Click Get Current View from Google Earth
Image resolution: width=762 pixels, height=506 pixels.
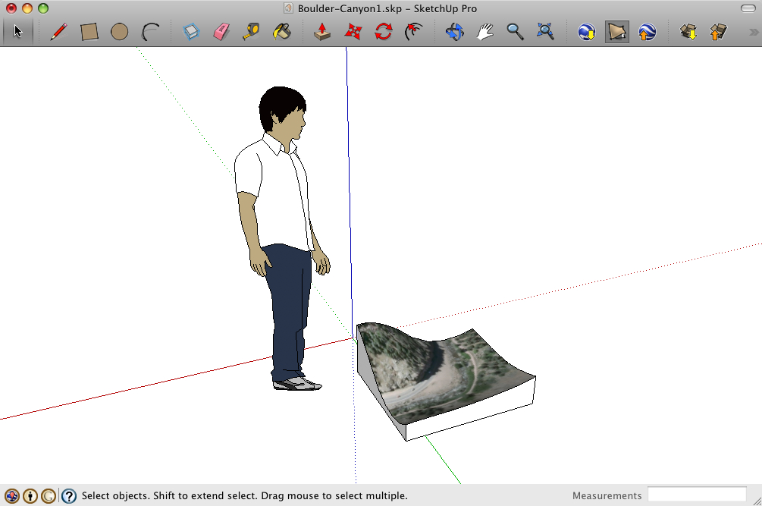(x=587, y=32)
